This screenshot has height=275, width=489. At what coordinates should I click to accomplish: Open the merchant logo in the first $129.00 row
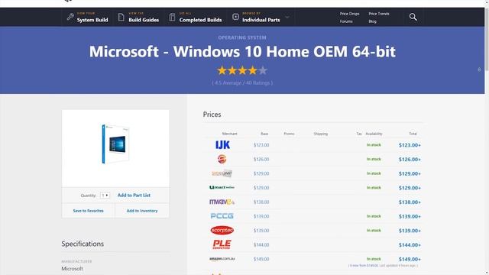[x=222, y=173]
